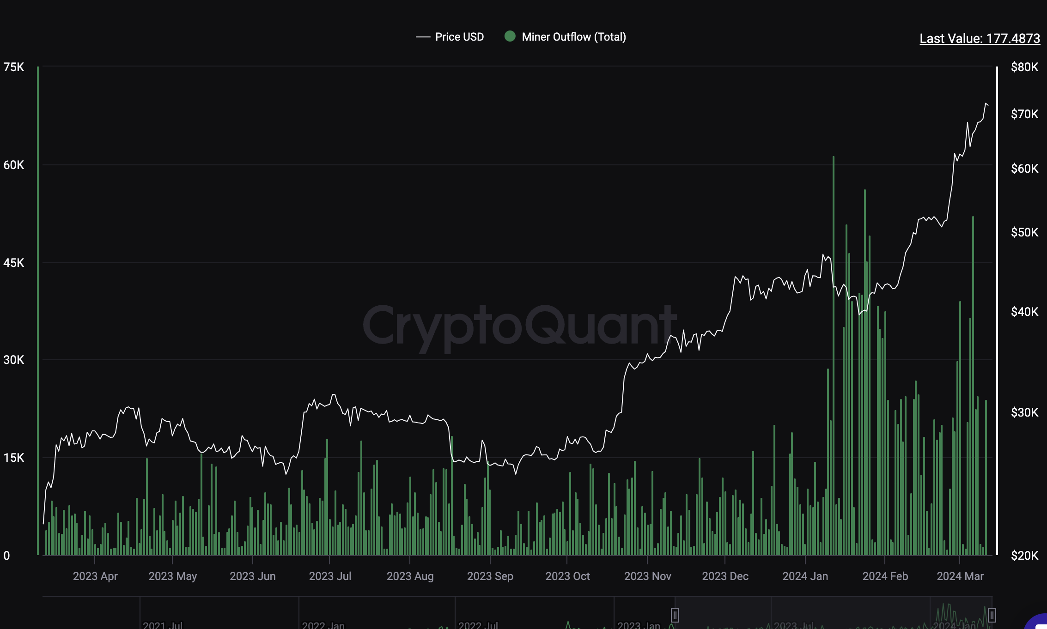Click the 75K left axis label
The width and height of the screenshot is (1047, 629).
point(13,67)
